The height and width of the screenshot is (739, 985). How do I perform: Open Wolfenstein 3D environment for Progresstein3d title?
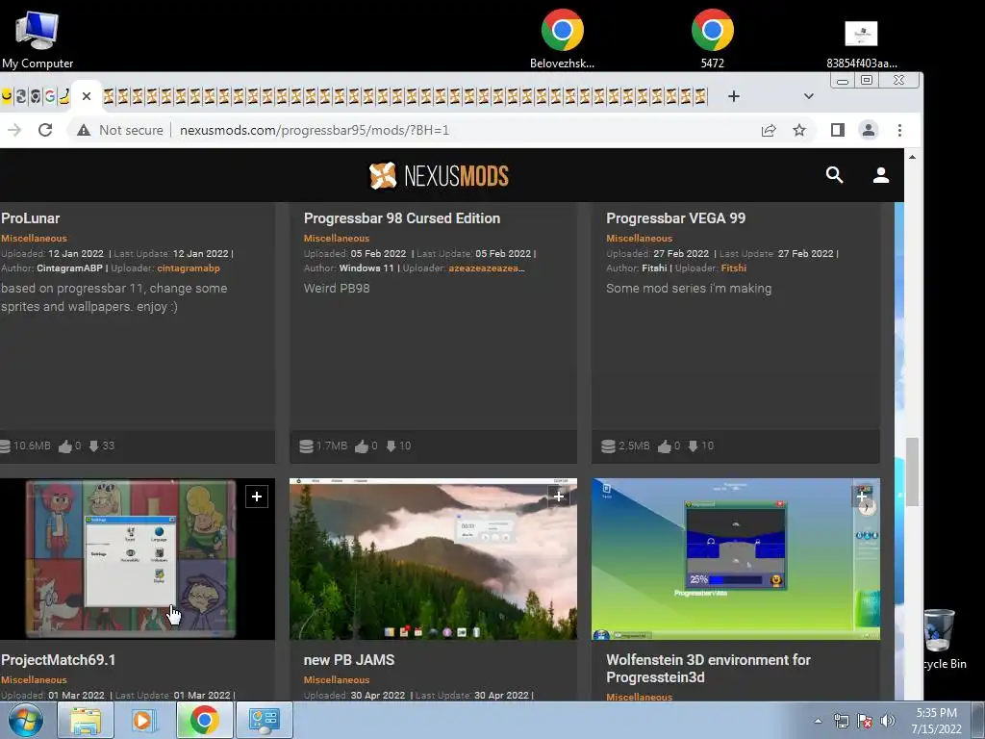point(709,669)
